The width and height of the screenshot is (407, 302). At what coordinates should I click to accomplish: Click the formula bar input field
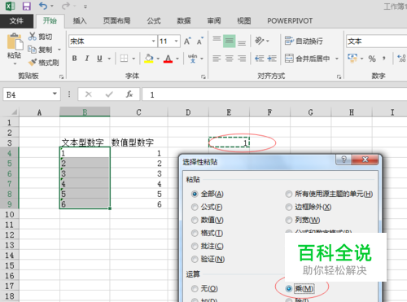[274, 94]
